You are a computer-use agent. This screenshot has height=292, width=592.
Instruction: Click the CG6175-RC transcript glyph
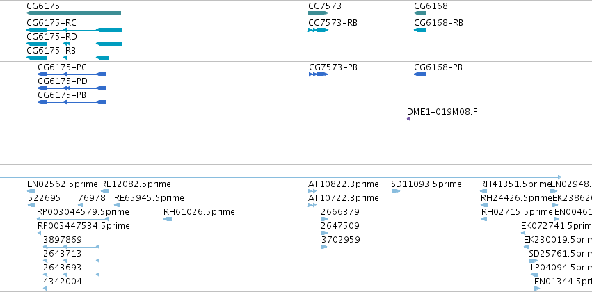74,30
